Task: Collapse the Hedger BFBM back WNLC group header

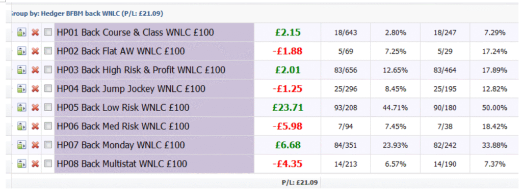Action: 87,14
